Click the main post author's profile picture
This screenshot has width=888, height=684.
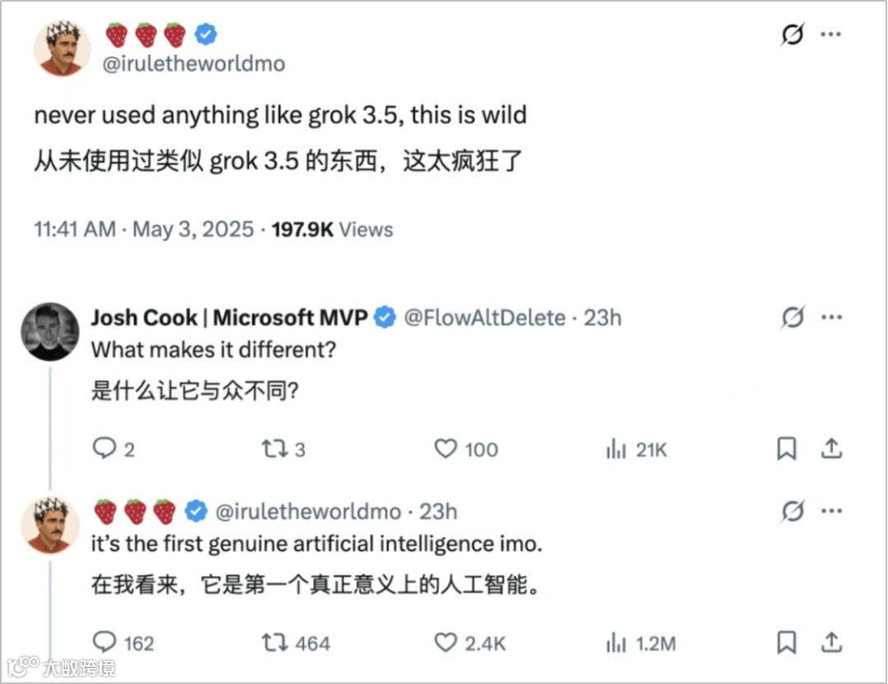(62, 48)
